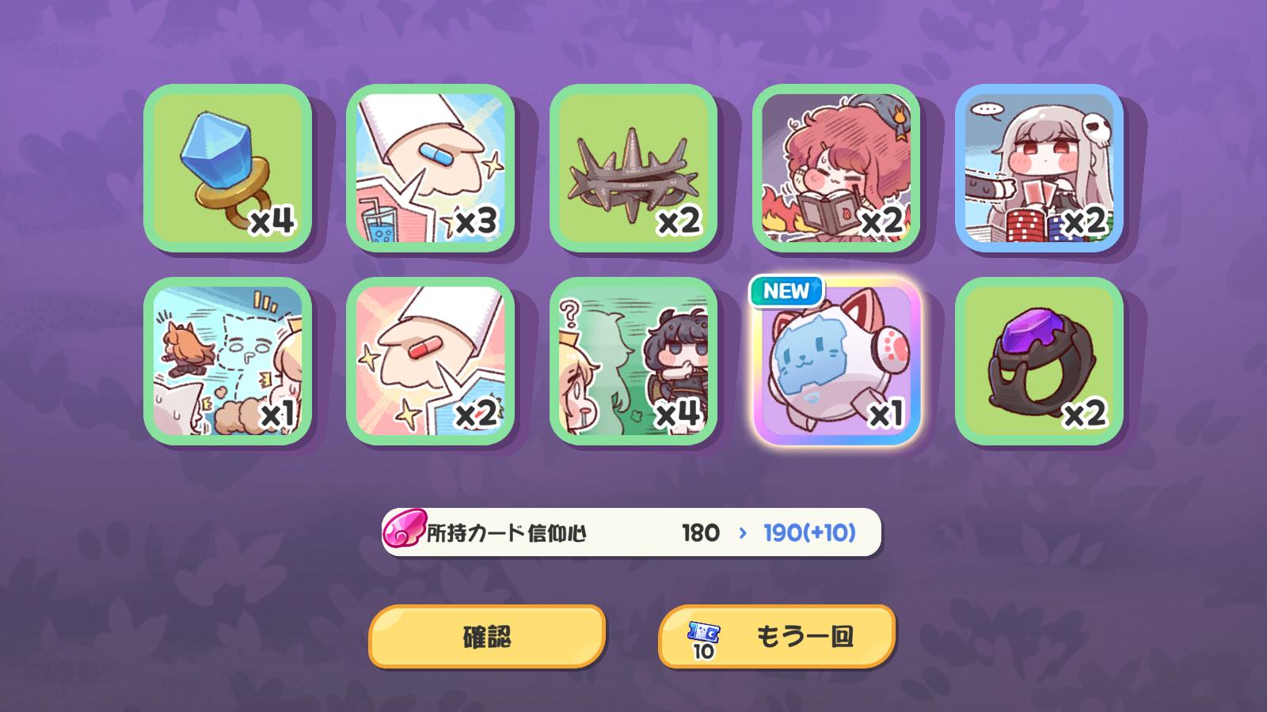Tap the x2 count on poker card
This screenshot has width=1267, height=712.
pyautogui.click(x=1084, y=222)
